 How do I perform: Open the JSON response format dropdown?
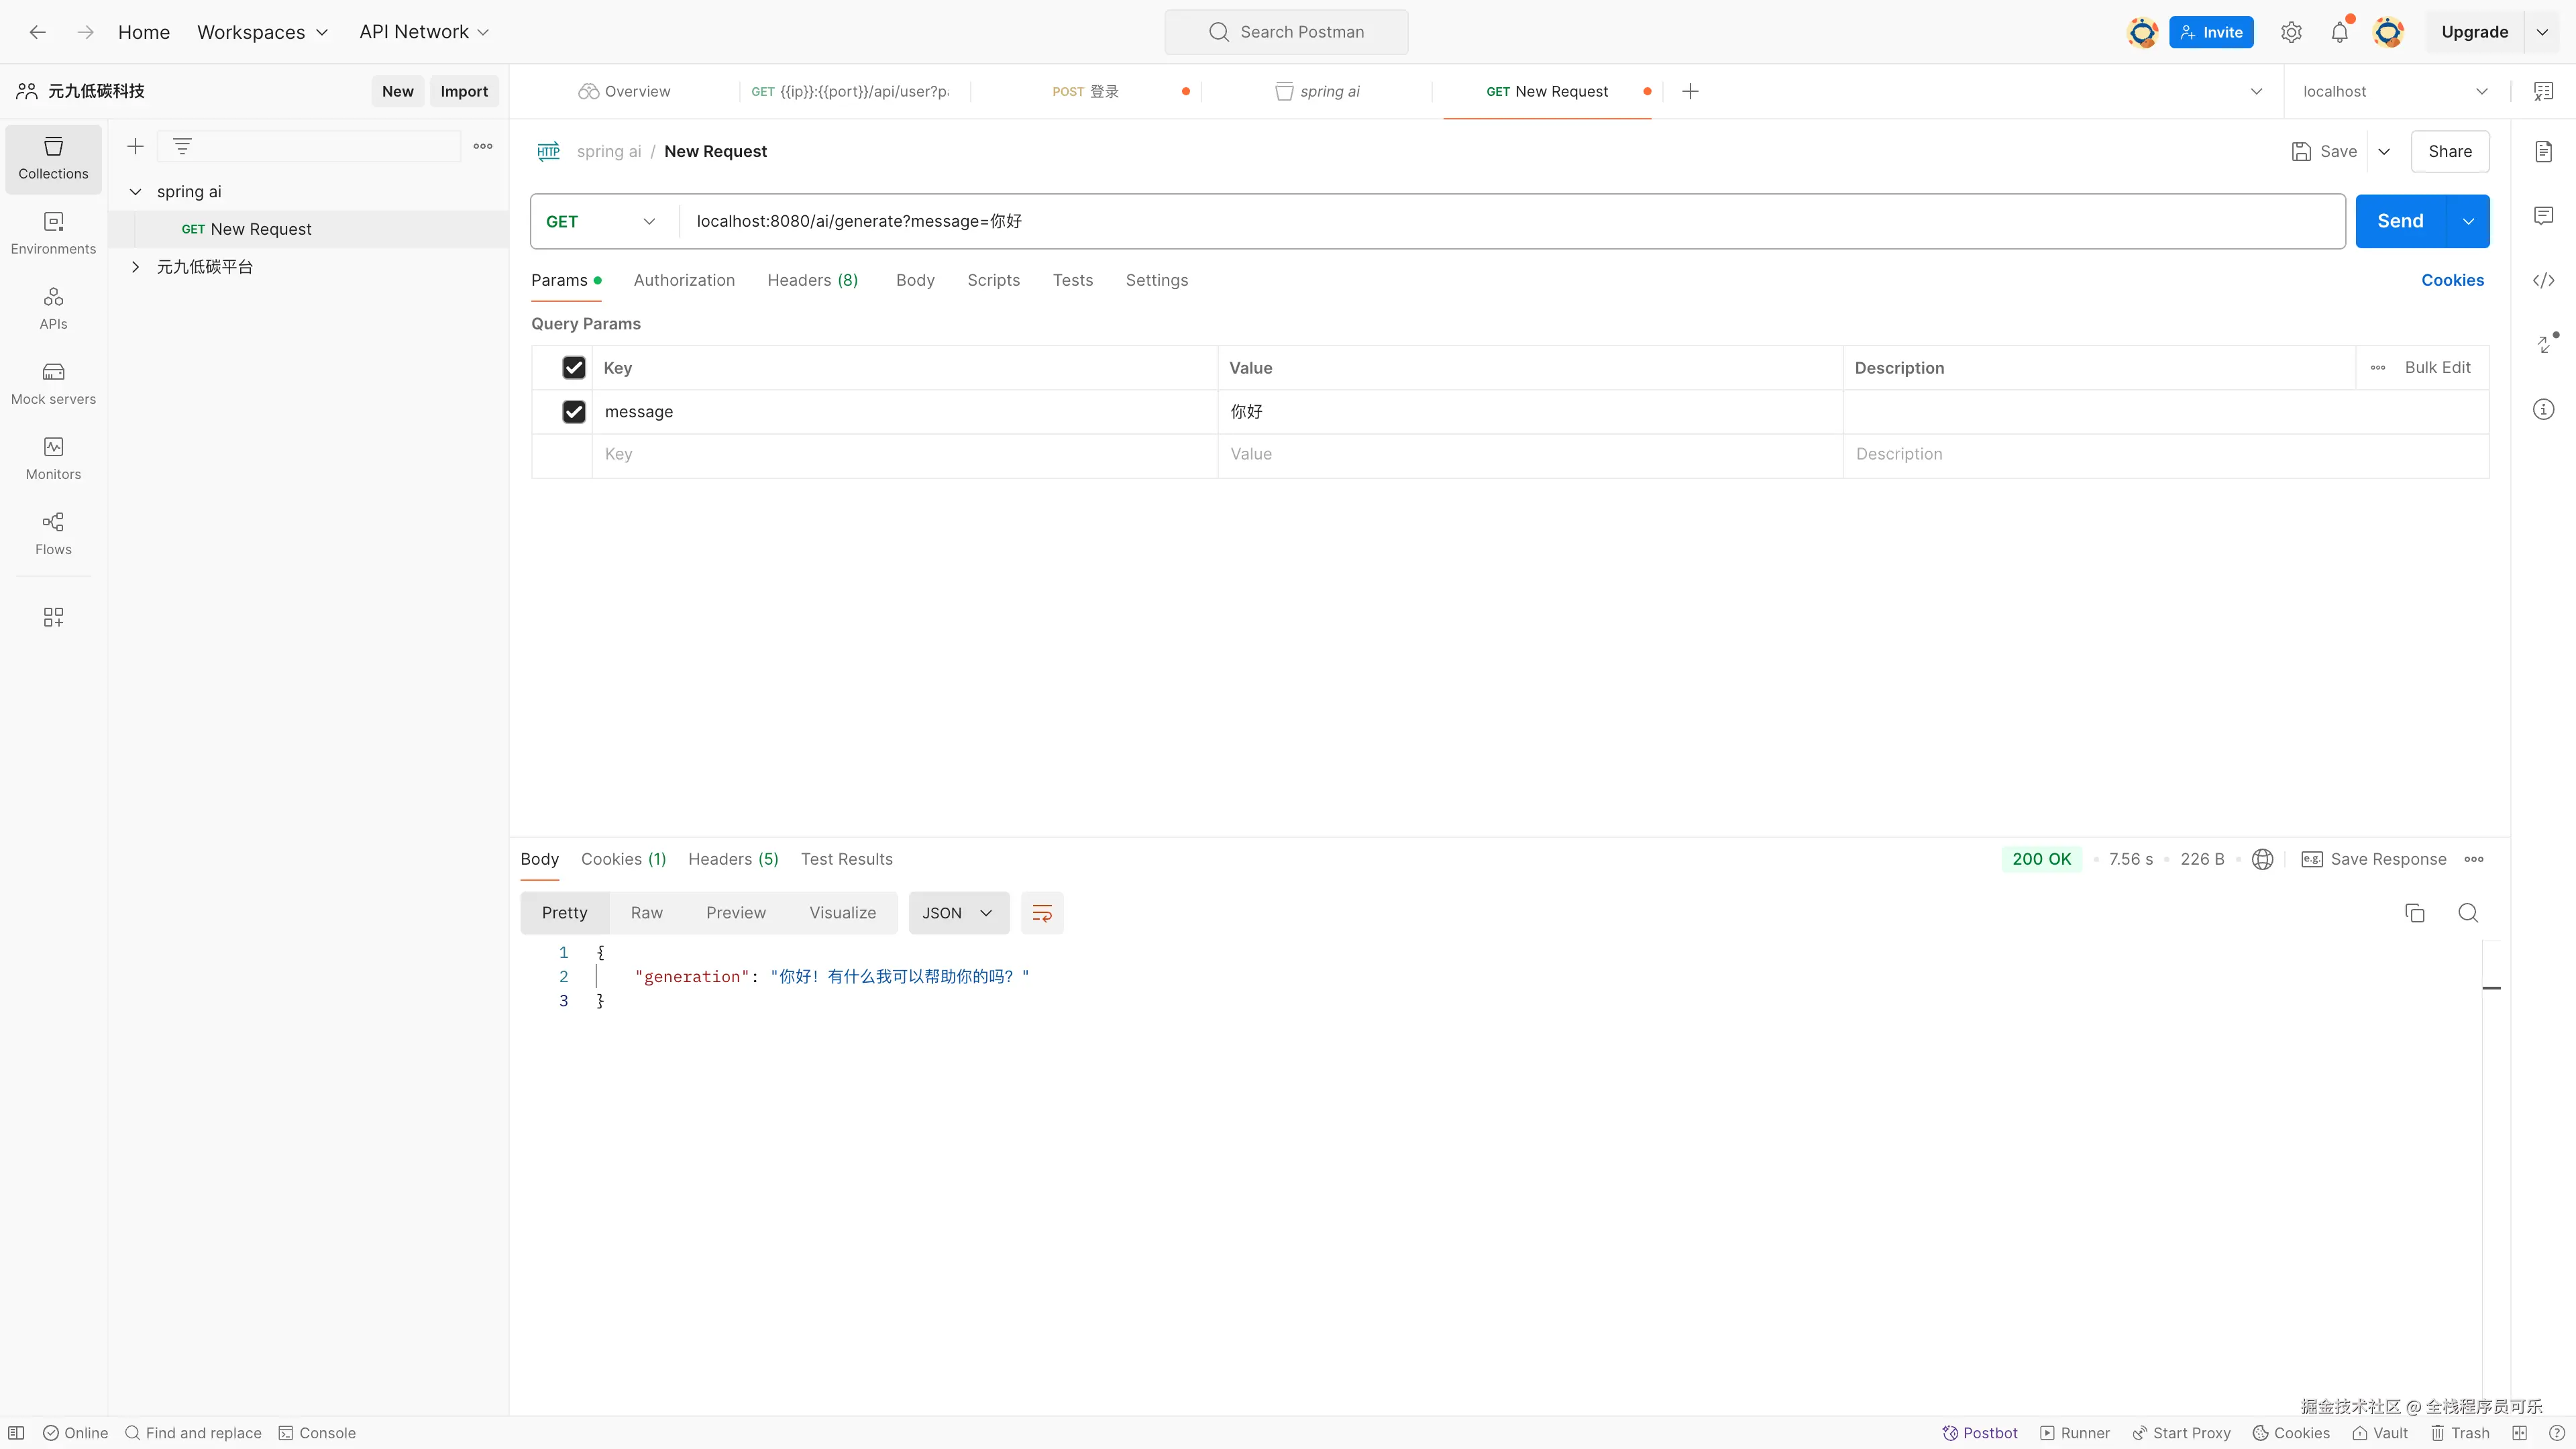[x=958, y=913]
